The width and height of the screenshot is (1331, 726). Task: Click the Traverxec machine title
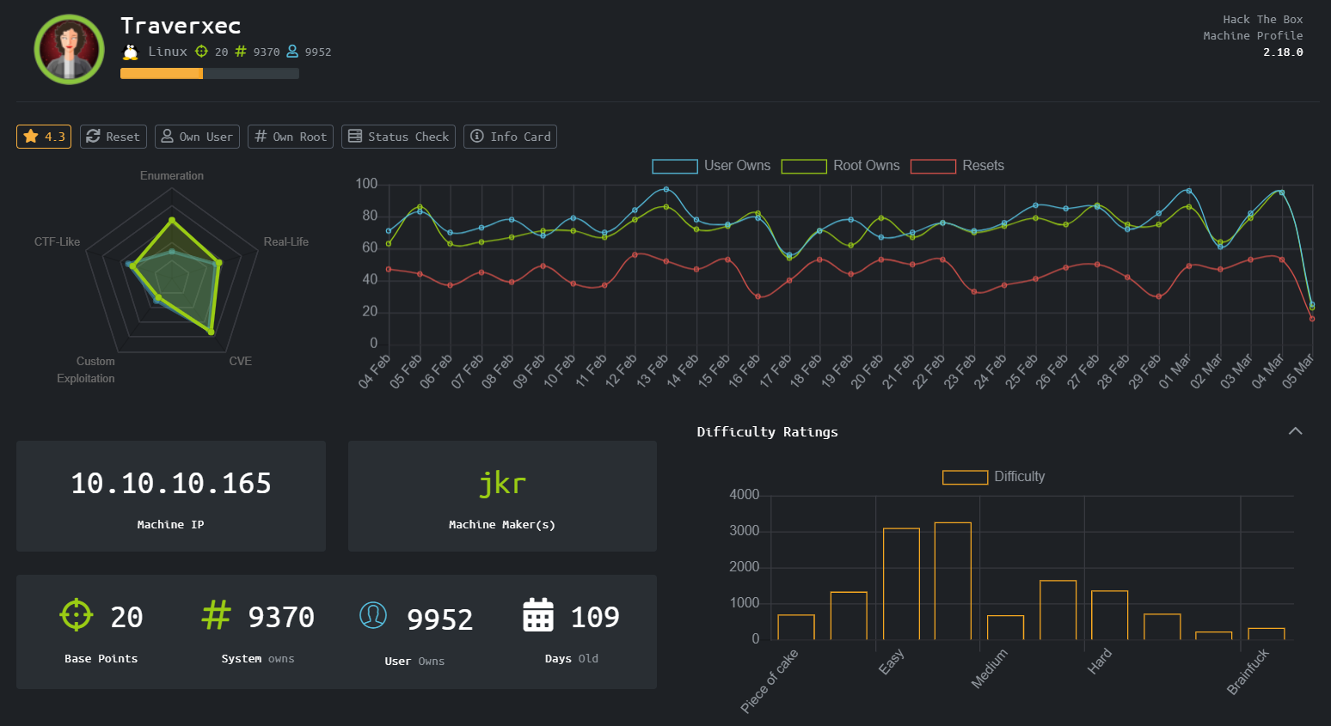[181, 26]
